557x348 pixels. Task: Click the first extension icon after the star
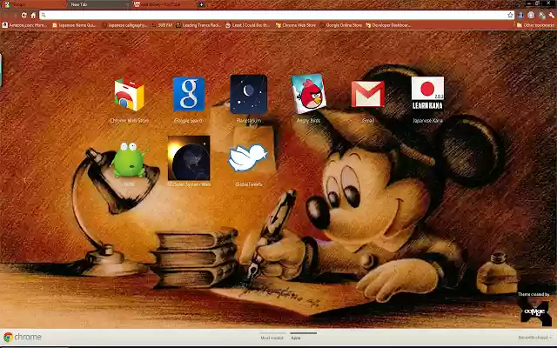point(520,15)
